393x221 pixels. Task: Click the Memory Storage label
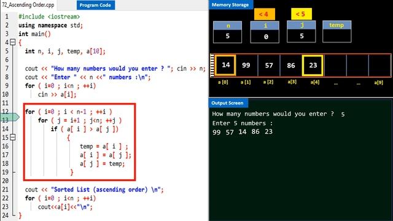point(230,5)
